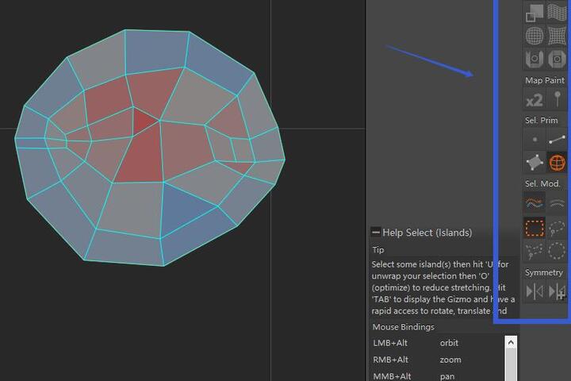Choose the freehand lasso selection tool
The image size is (571, 381).
coord(558,229)
